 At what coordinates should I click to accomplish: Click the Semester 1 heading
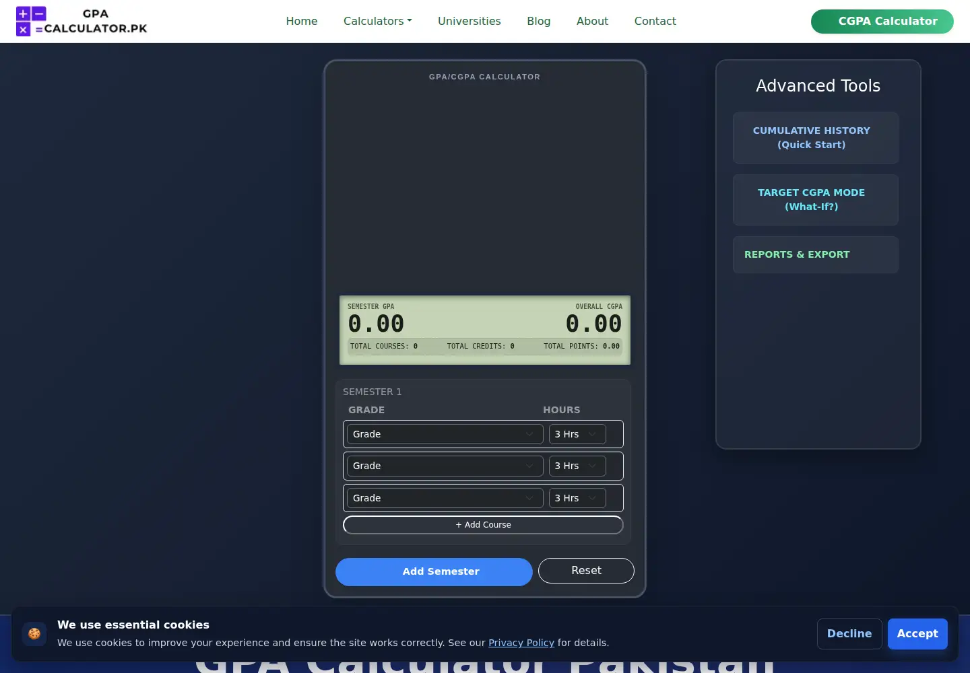point(372,392)
